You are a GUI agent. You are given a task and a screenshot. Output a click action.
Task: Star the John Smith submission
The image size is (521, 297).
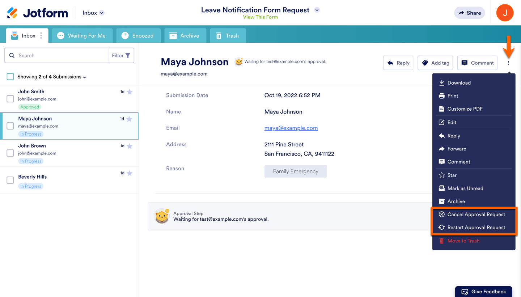pos(130,92)
